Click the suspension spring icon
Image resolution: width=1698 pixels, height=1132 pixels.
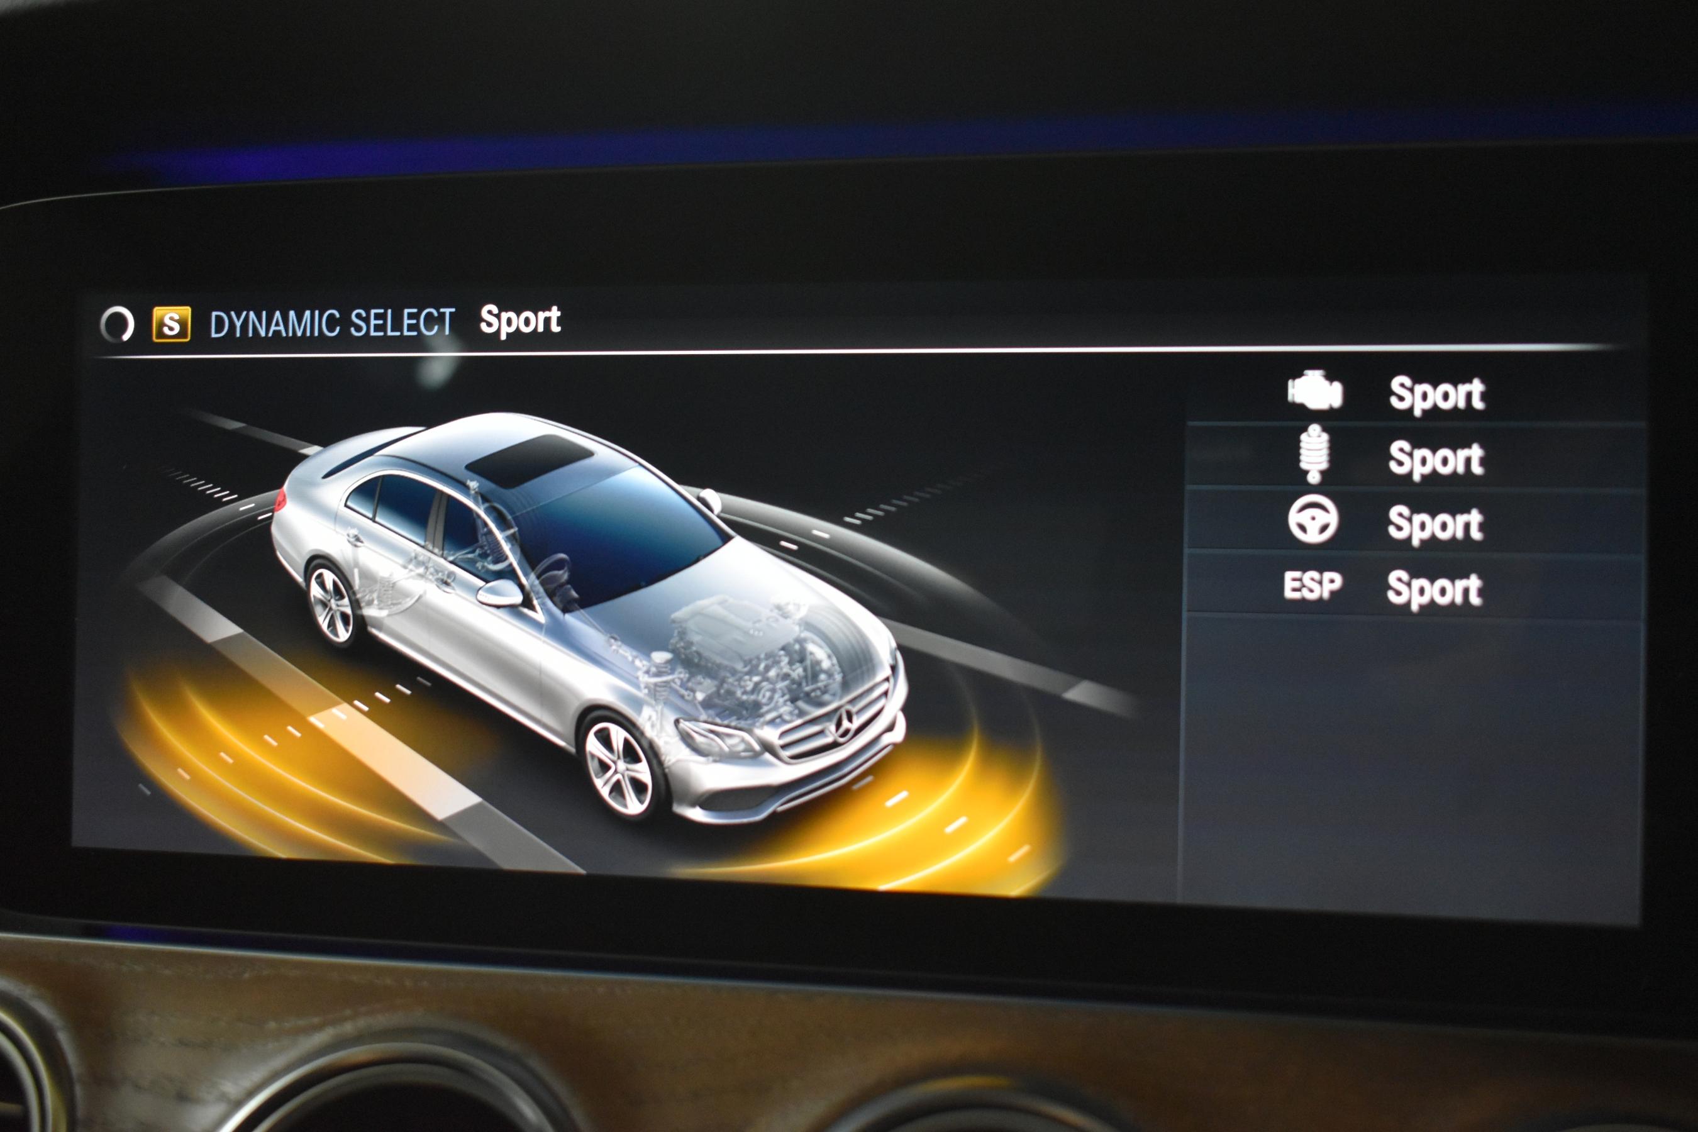[1314, 454]
